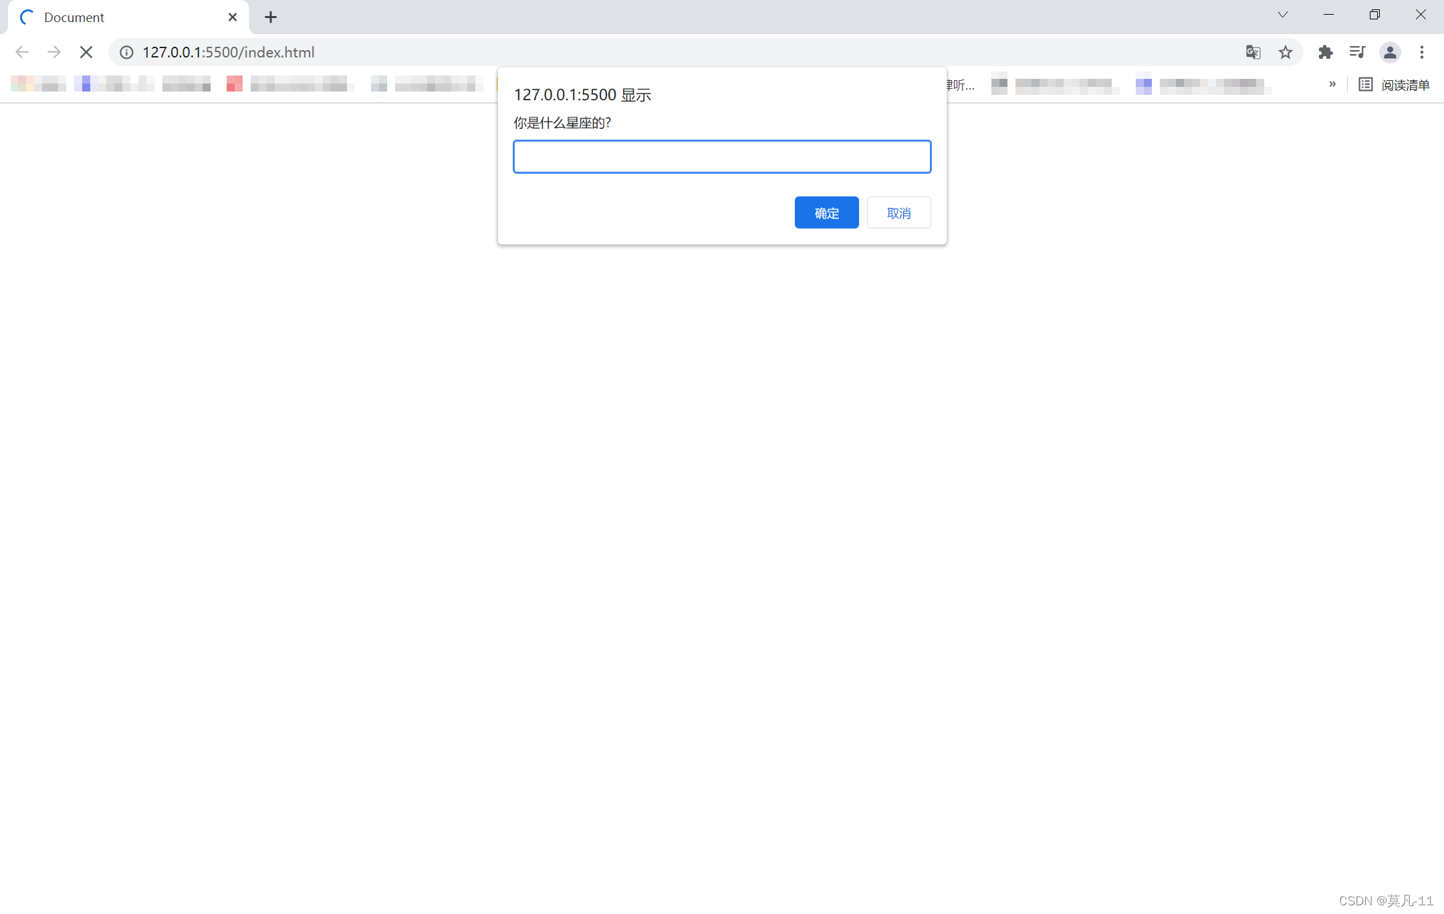Viewport: 1444px width, 914px height.
Task: Focus the constellation prompt text field
Action: click(722, 156)
